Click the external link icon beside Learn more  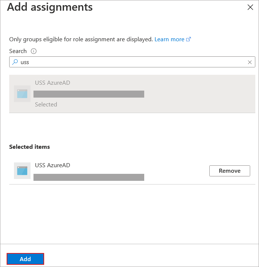(x=189, y=39)
